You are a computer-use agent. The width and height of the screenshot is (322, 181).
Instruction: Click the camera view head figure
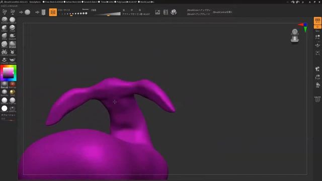click(x=295, y=36)
